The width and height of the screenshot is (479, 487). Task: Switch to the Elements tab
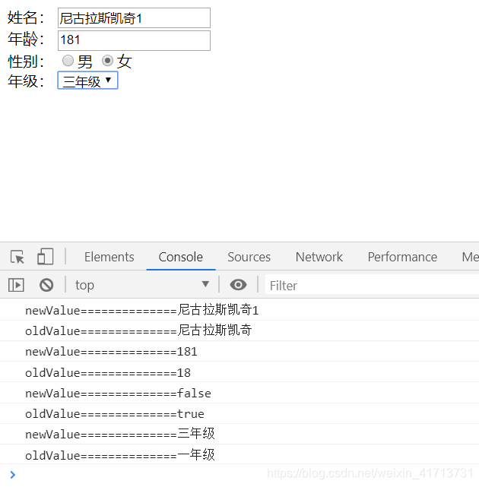pyautogui.click(x=109, y=257)
